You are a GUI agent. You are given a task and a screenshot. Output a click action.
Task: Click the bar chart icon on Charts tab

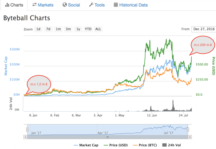(7, 5)
